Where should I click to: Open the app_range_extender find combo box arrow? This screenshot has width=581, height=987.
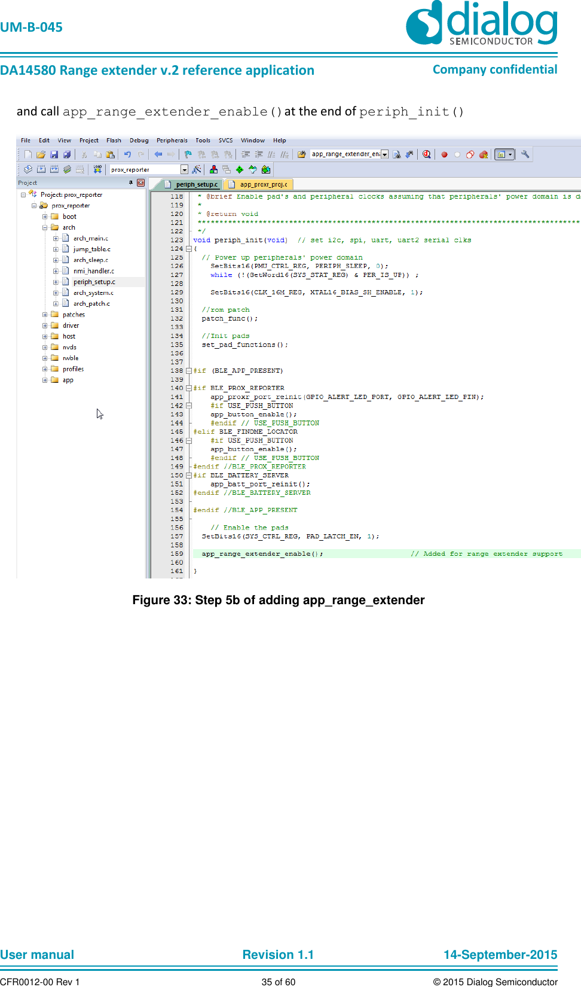click(x=384, y=154)
